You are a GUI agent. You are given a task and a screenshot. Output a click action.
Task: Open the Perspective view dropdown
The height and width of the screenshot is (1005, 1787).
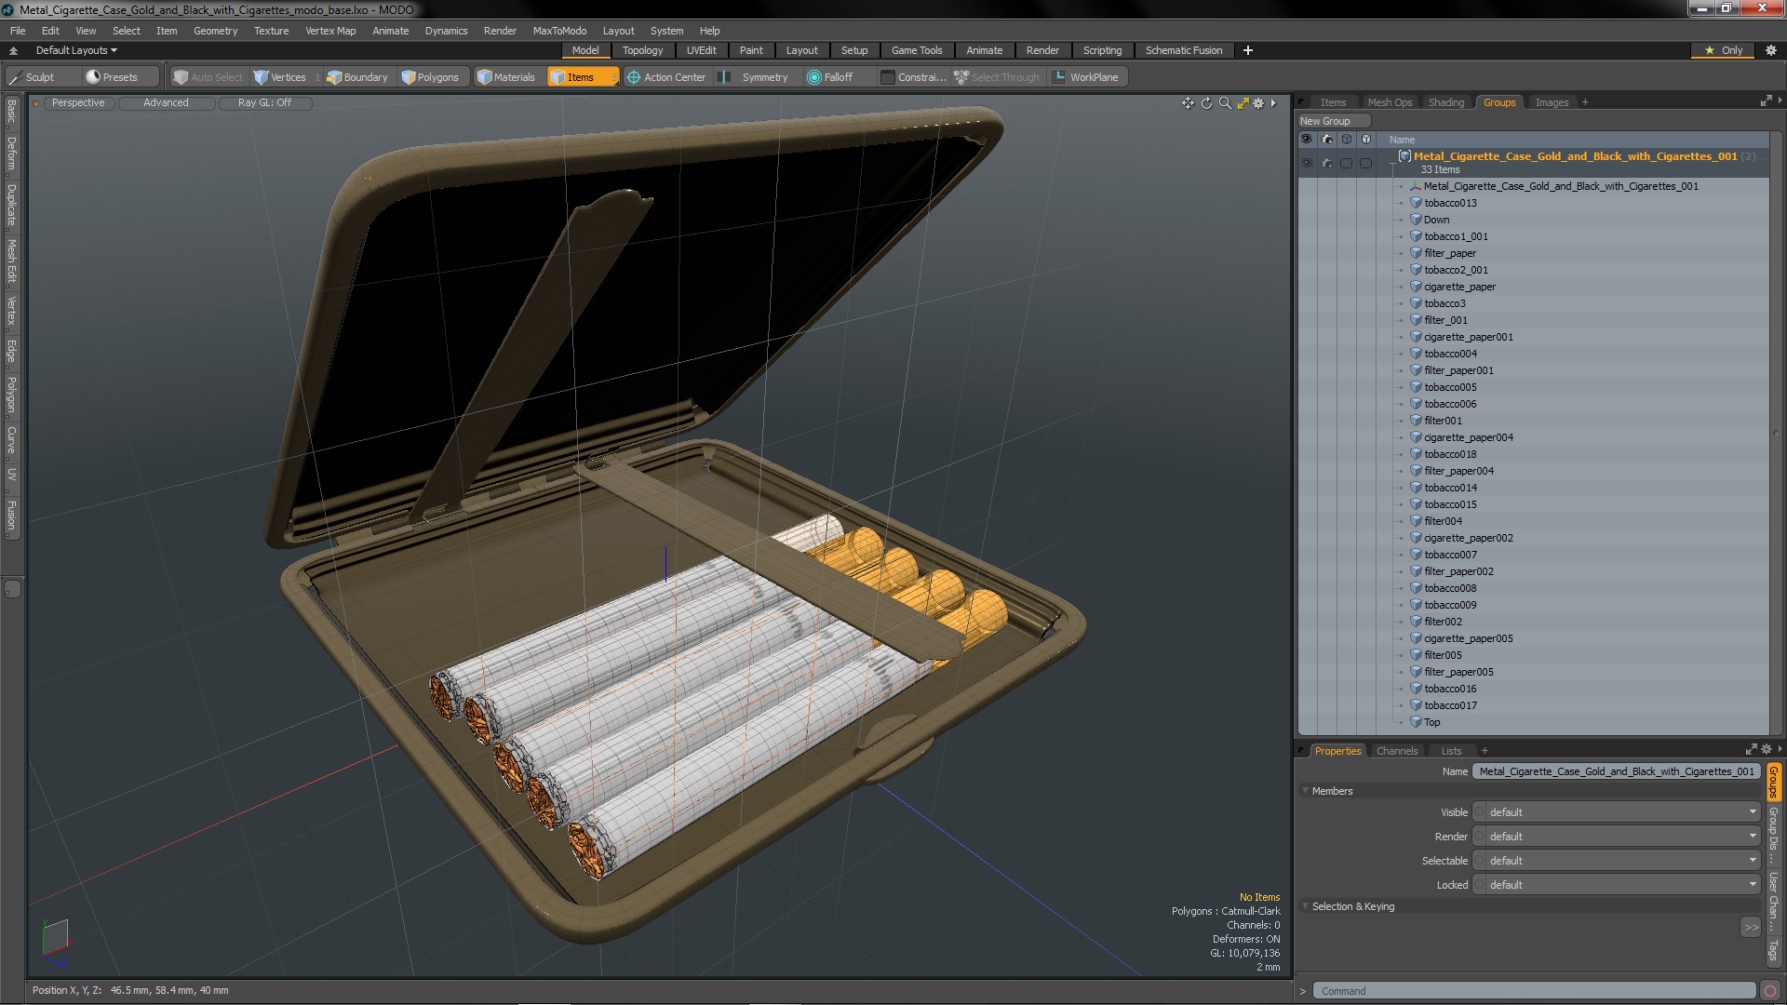78,103
